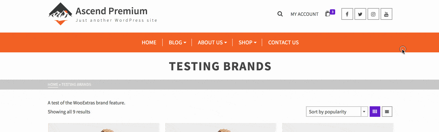This screenshot has height=132, width=439.
Task: Open the My Account link
Action: pos(304,14)
